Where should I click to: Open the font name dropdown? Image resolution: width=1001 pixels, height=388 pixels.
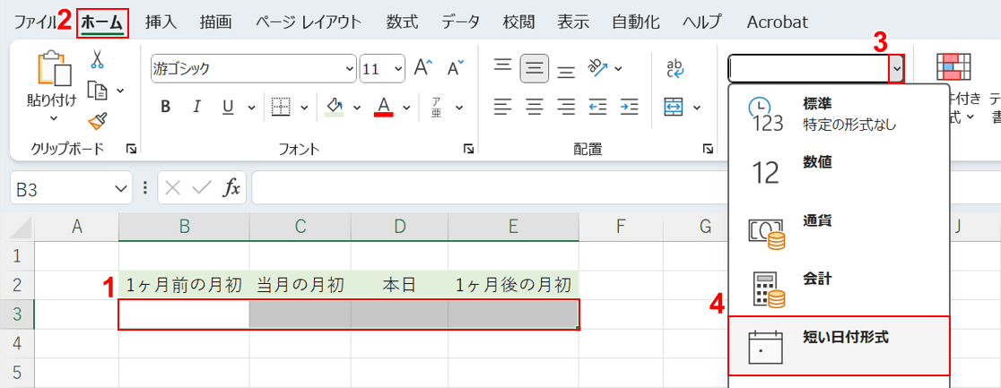click(349, 68)
